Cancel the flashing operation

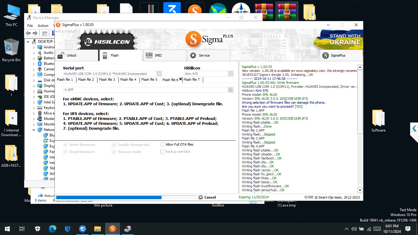tap(207, 197)
